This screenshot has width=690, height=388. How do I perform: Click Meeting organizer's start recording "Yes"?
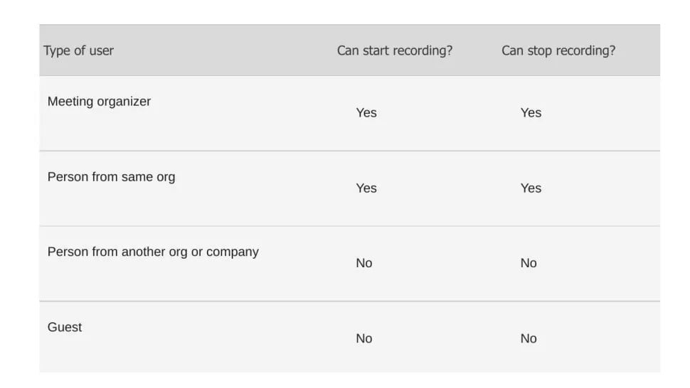click(x=366, y=113)
